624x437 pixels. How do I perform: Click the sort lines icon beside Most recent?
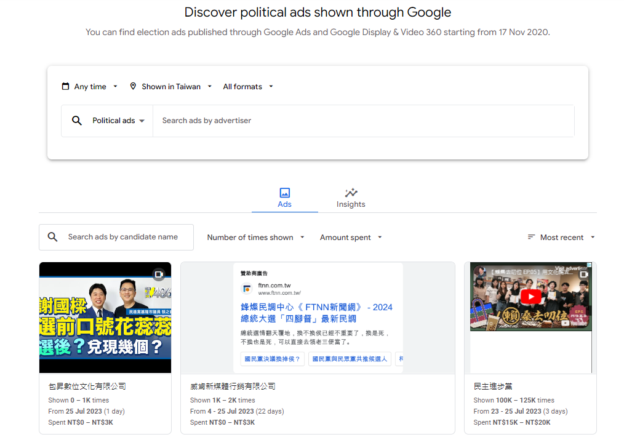531,237
